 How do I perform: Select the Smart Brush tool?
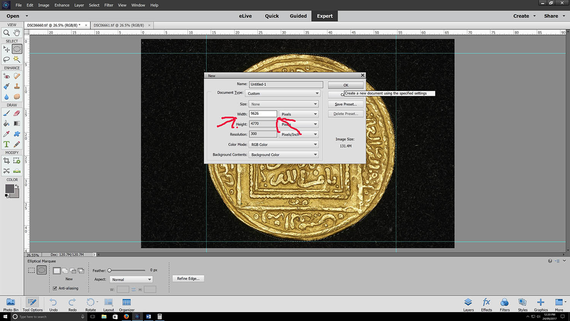(x=6, y=86)
